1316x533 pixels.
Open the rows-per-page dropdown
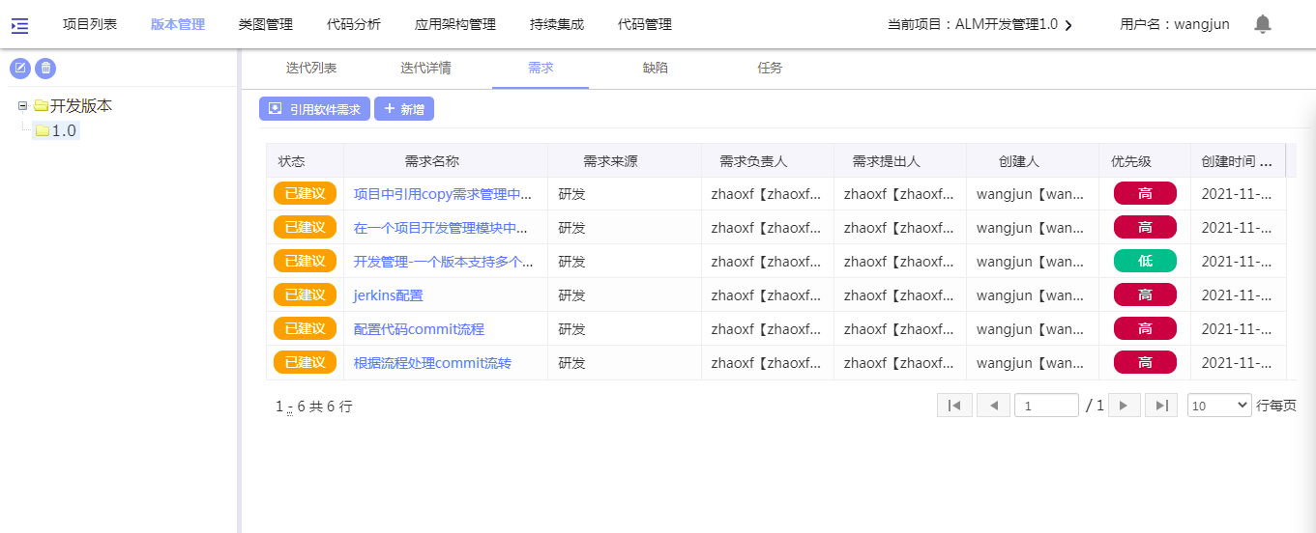(1219, 406)
